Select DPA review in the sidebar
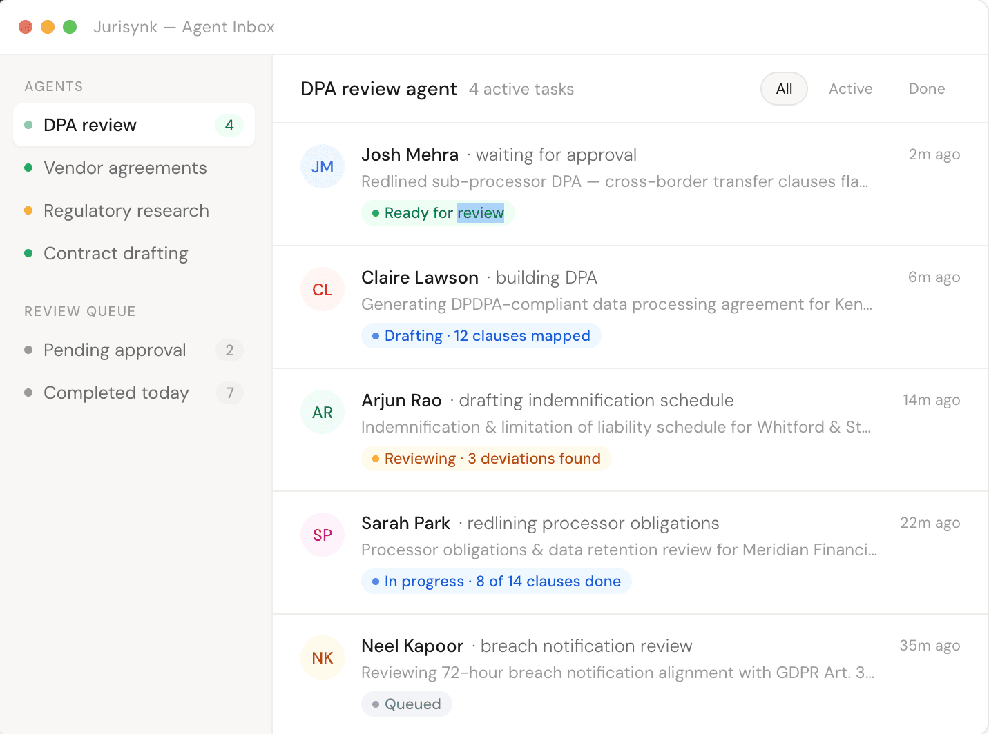The width and height of the screenshot is (989, 734). tap(90, 126)
